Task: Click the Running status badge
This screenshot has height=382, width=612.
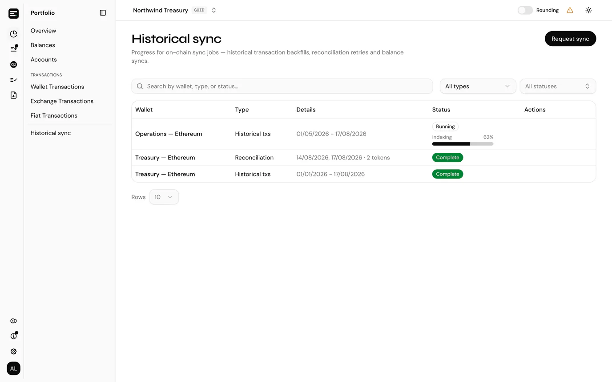Action: click(445, 127)
